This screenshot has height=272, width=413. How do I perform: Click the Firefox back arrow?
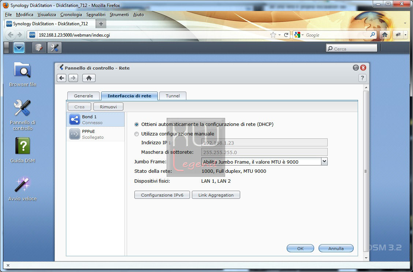tap(10, 35)
